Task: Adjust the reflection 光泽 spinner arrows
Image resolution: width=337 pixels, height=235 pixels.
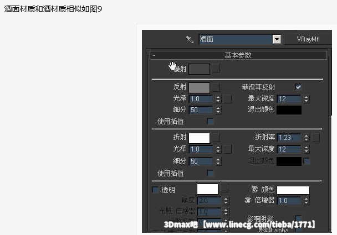Action: coord(218,99)
